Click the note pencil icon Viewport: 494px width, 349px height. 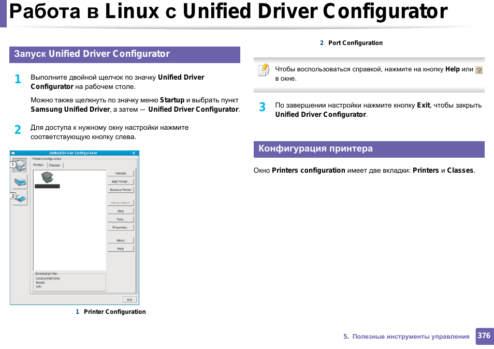coord(264,70)
